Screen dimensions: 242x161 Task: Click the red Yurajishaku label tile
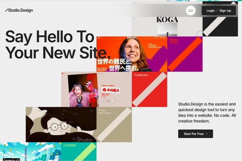[x=149, y=90]
